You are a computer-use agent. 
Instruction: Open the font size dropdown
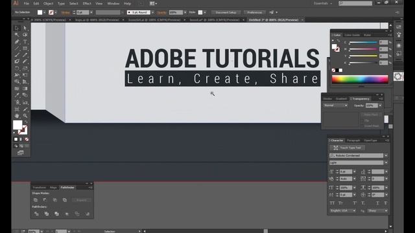[x=355, y=172]
